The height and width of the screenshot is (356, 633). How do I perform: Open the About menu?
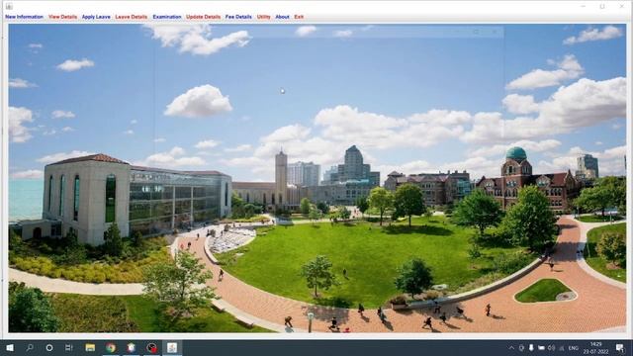pyautogui.click(x=282, y=17)
